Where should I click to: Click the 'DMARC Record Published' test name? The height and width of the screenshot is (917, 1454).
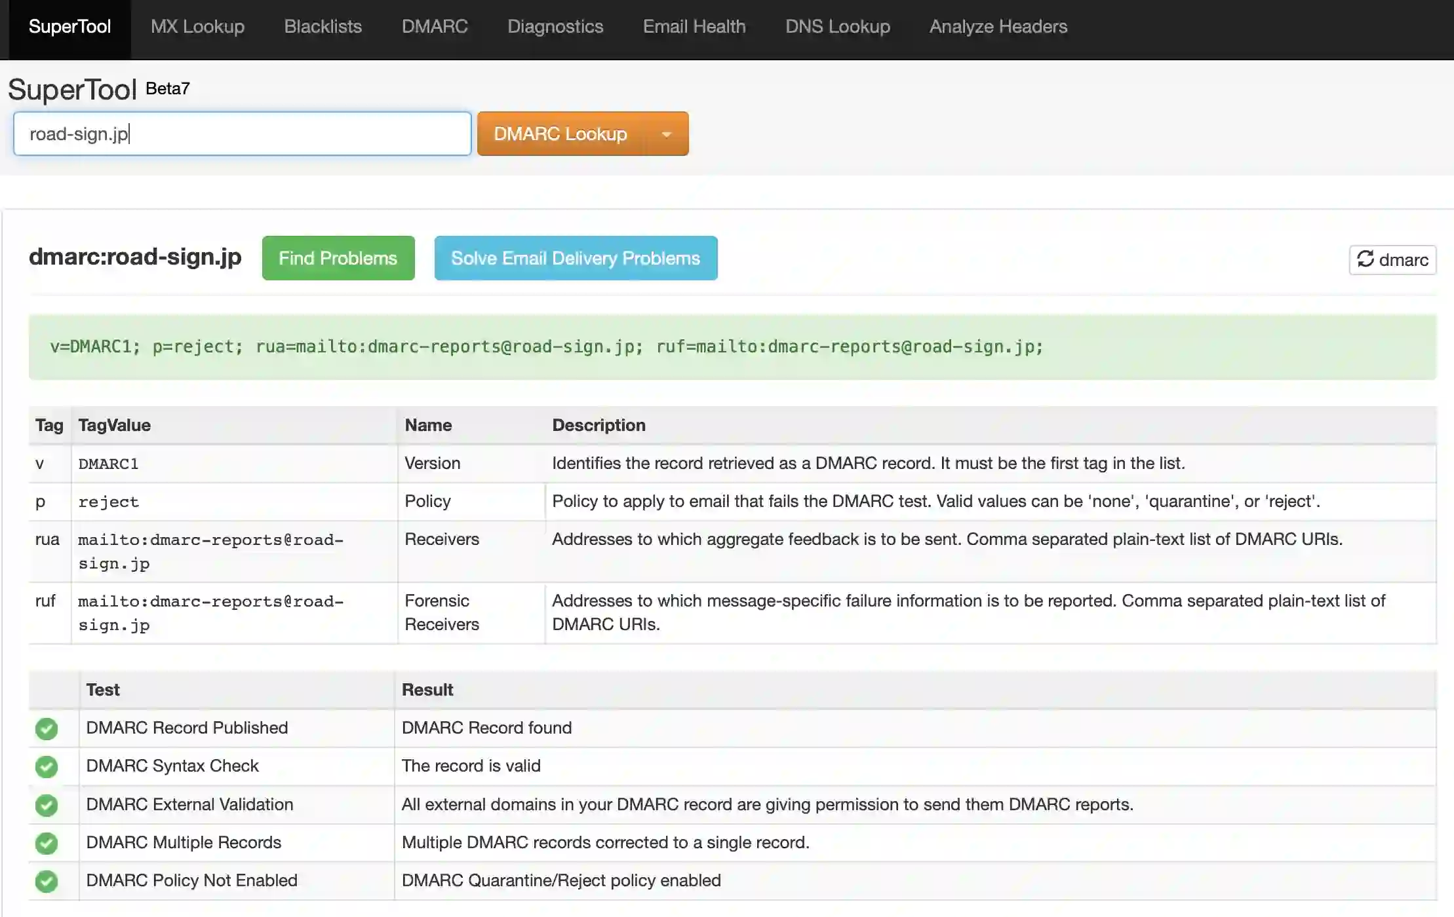pos(187,728)
